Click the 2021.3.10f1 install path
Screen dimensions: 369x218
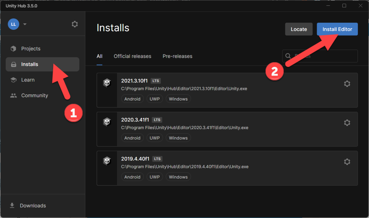(x=184, y=88)
